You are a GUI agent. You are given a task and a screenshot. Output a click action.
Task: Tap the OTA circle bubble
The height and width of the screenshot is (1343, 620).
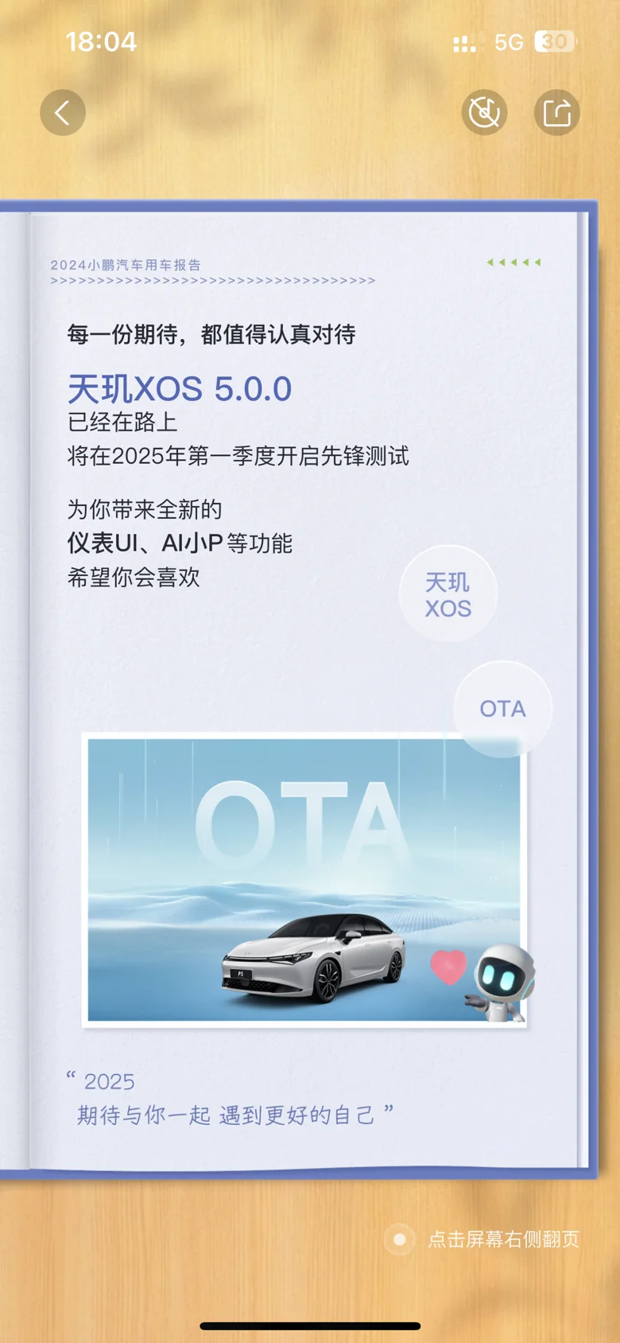click(x=502, y=708)
